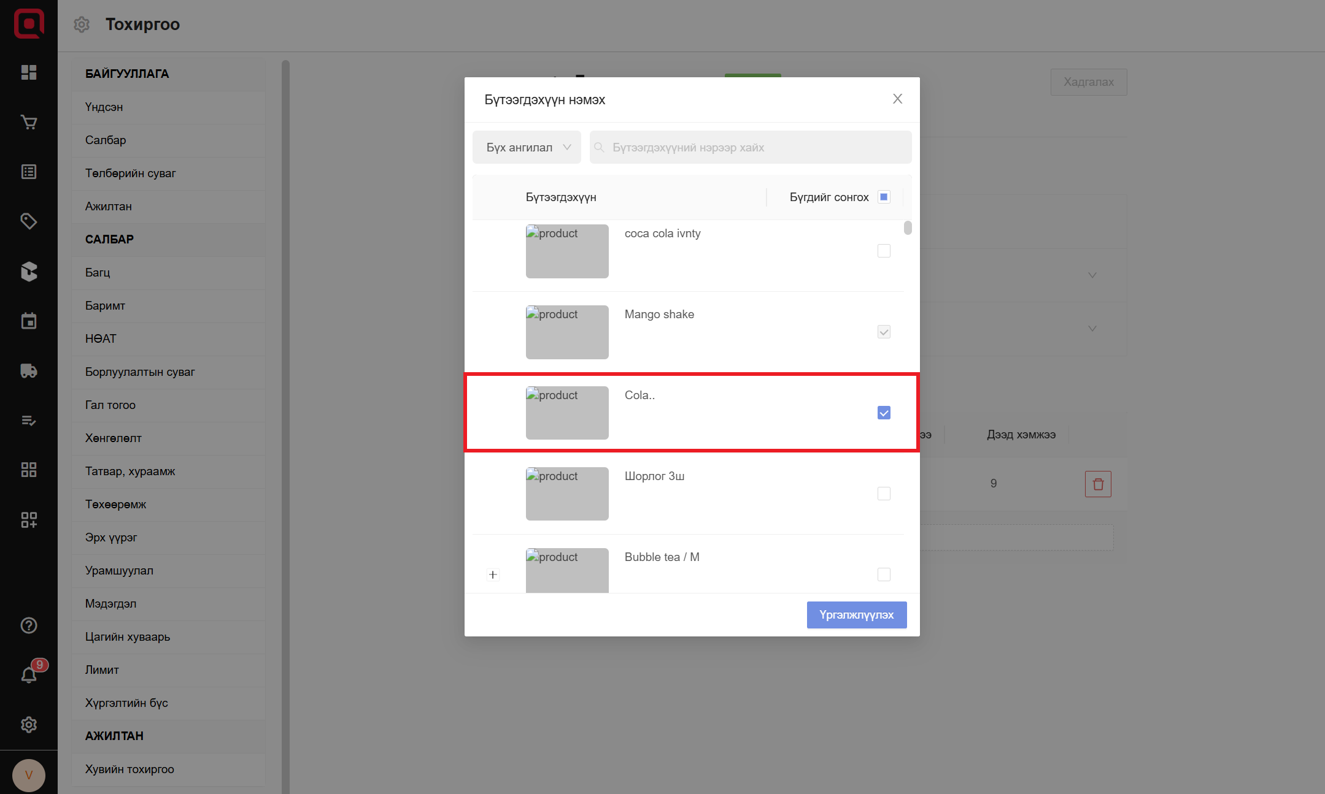Click the dashboard grid icon in sidebar
Image resolution: width=1325 pixels, height=794 pixels.
click(x=29, y=72)
